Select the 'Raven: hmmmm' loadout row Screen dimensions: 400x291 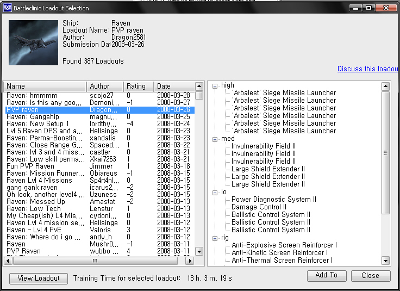click(100, 96)
